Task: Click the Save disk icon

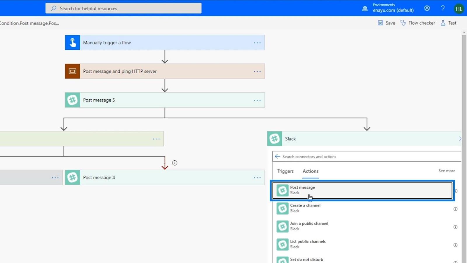Action: 380,23
